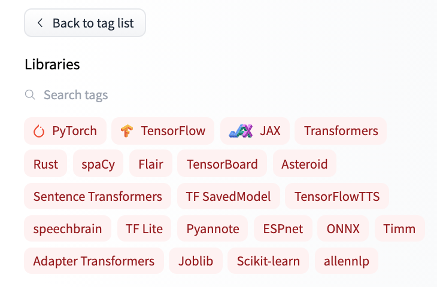This screenshot has height=287, width=437.
Task: Filter by TF SavedModel tag
Action: click(228, 196)
